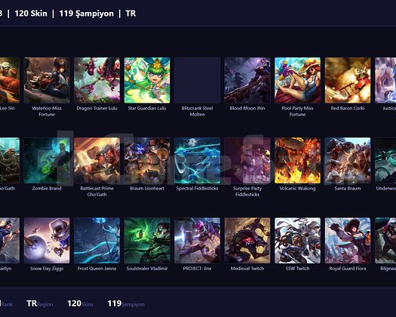Click "119 Şampiyon" in the header title

pos(87,14)
